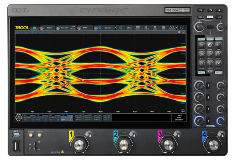Click the blue-lit channel 4 scale knob
Image resolution: width=234 pixels, height=160 pixels.
click(199, 121)
